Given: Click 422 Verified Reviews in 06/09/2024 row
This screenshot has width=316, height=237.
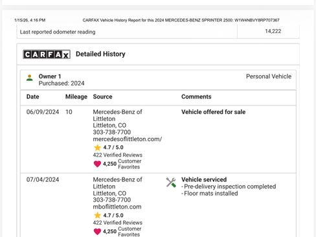Looking at the screenshot, I should tap(118, 155).
